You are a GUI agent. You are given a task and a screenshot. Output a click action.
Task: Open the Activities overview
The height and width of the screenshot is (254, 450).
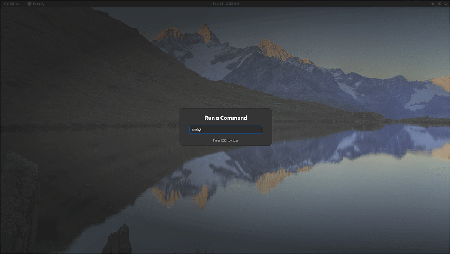click(11, 4)
